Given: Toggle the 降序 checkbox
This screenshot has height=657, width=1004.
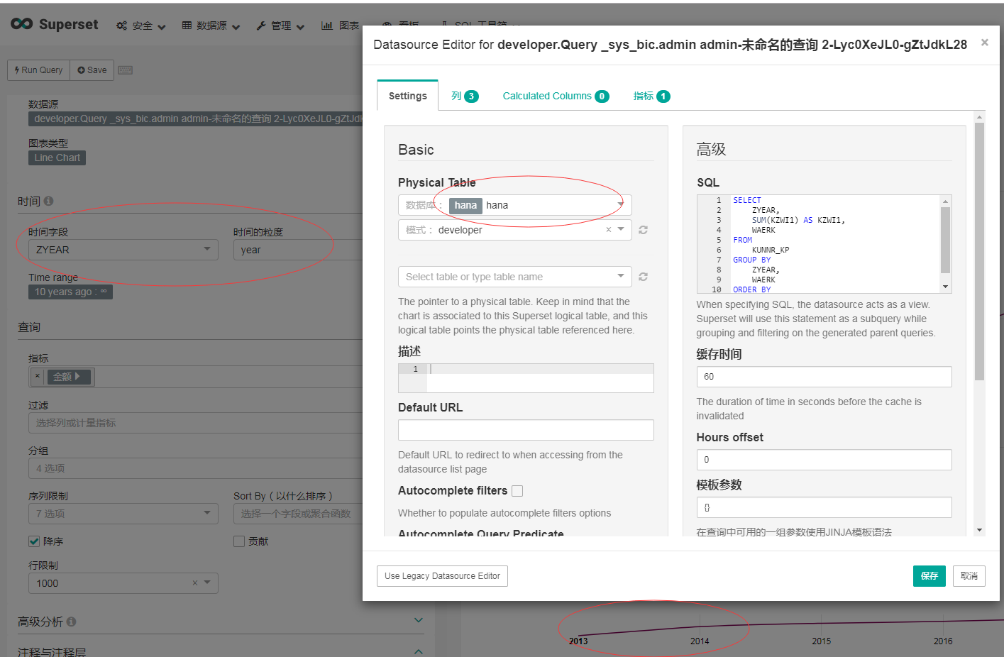Looking at the screenshot, I should click(34, 541).
